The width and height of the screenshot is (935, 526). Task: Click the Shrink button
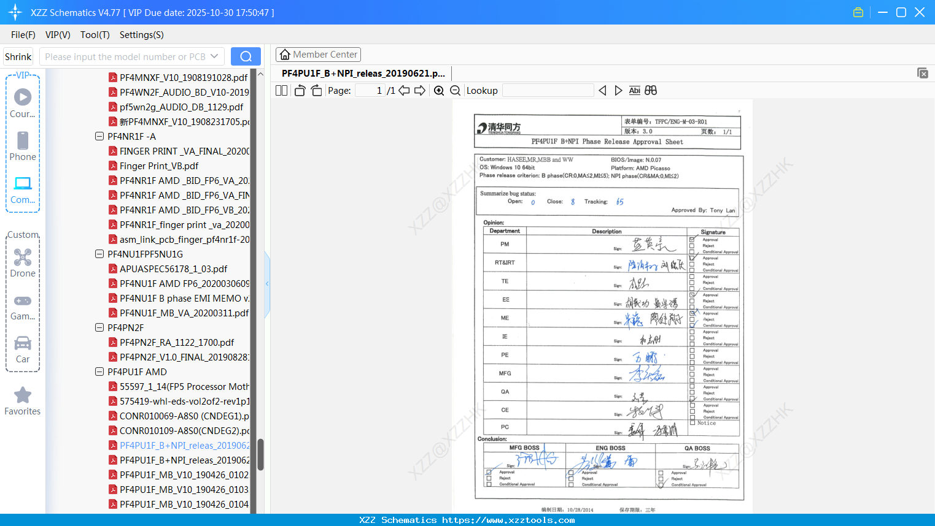[18, 56]
